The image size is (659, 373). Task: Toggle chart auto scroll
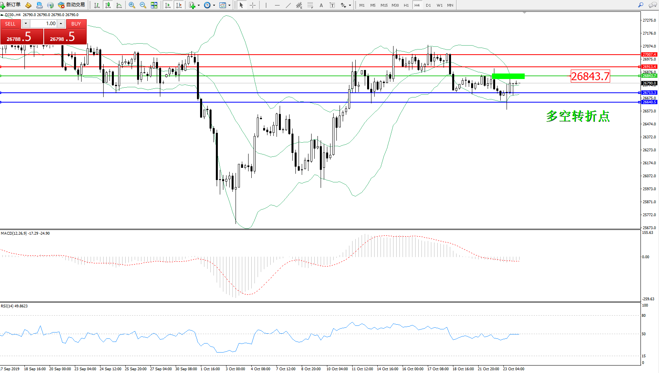168,5
